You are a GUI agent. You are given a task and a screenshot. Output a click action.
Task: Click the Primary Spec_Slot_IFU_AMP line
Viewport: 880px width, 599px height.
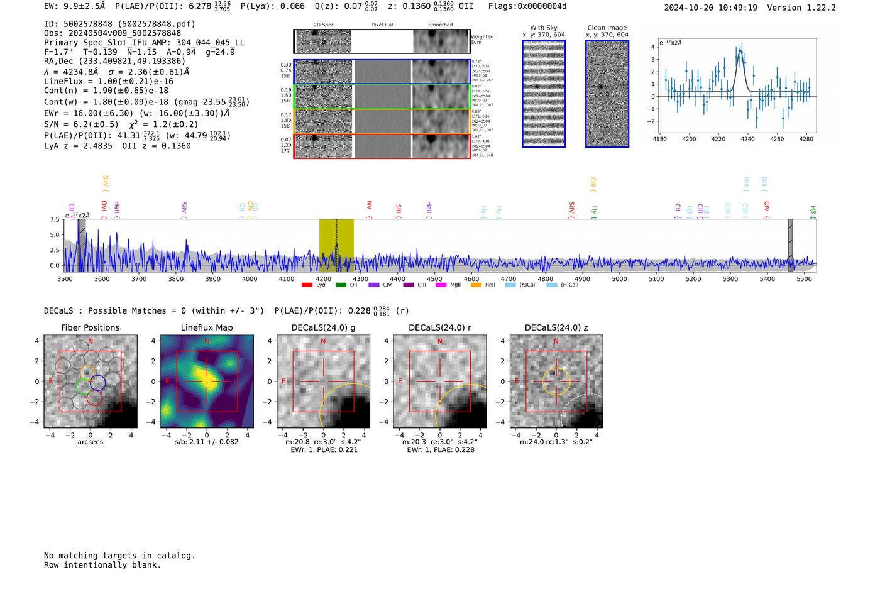point(144,43)
